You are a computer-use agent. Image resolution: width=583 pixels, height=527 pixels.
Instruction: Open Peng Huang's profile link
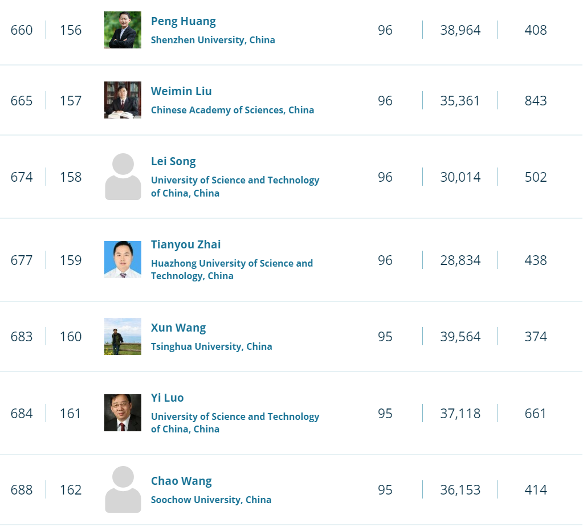(183, 22)
